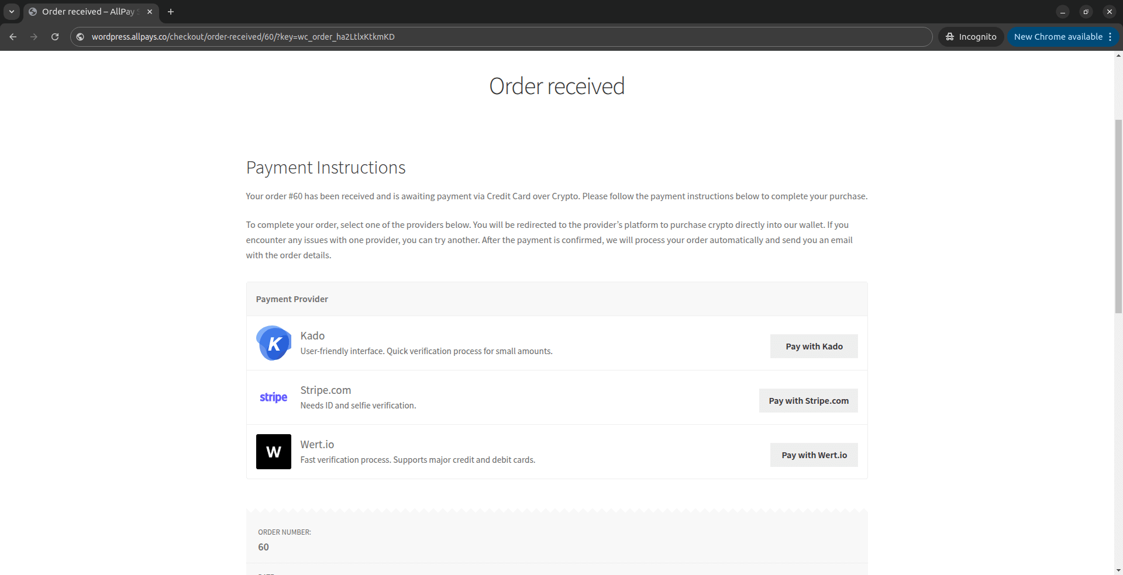The width and height of the screenshot is (1123, 575).
Task: Click the Wert.io logo icon
Action: click(x=273, y=452)
